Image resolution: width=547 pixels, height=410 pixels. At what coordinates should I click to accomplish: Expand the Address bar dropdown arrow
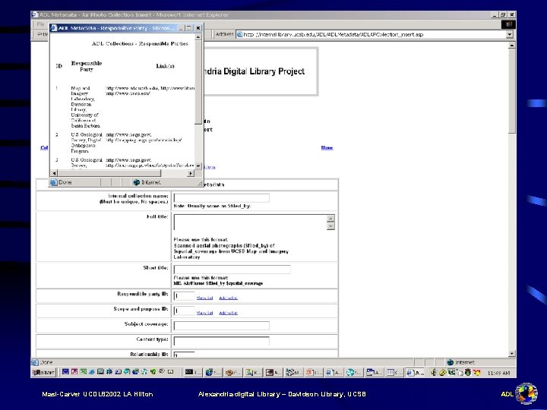point(510,34)
